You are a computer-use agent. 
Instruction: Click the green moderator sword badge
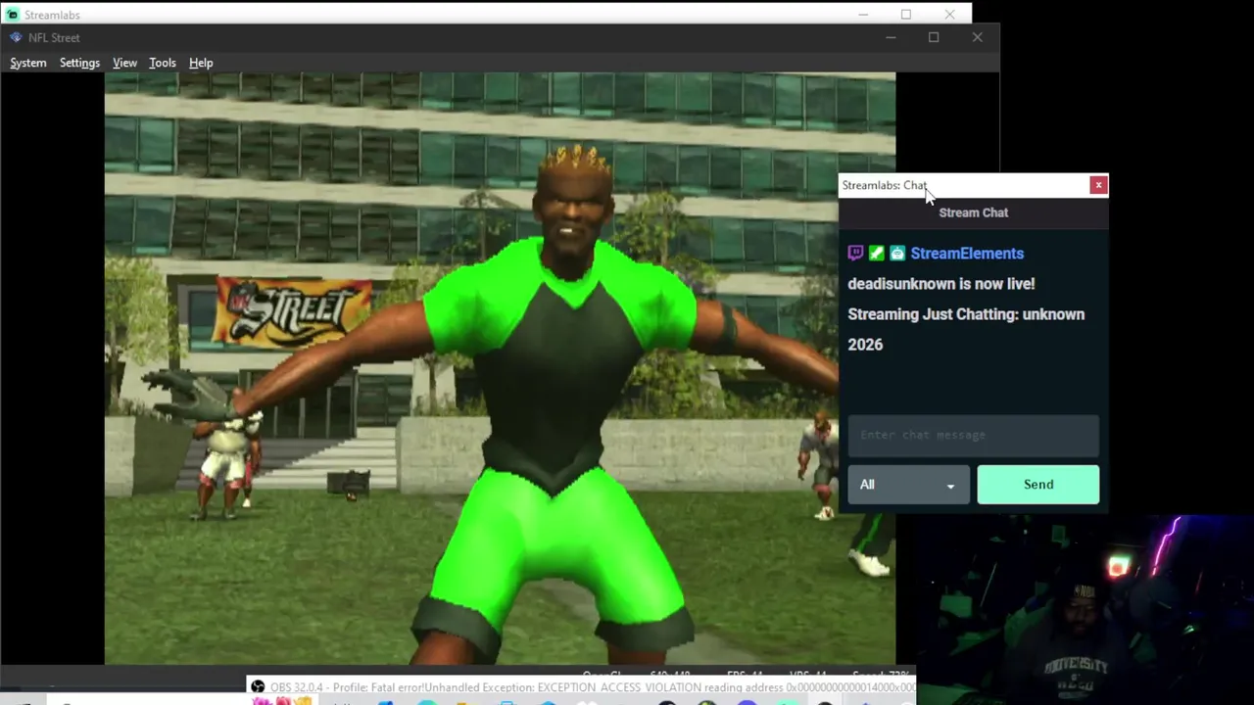(x=877, y=254)
